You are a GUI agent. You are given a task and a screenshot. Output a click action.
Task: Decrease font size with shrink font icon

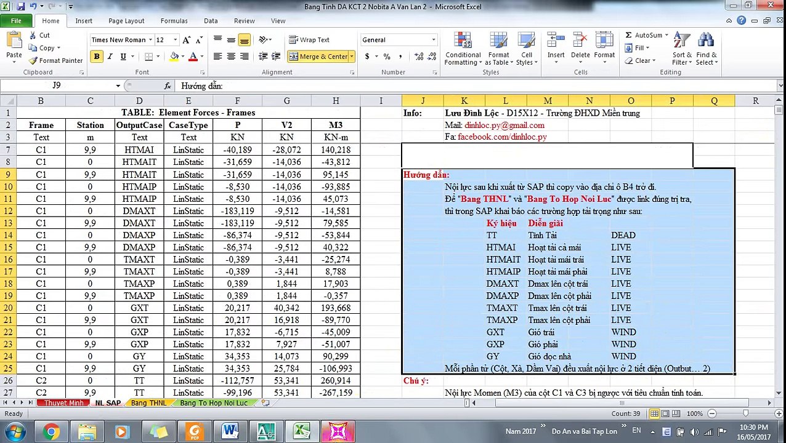tap(199, 40)
